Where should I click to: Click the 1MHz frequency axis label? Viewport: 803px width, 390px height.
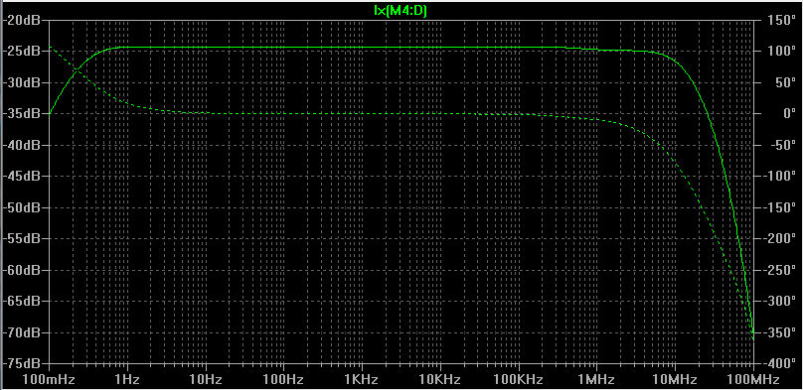point(596,380)
